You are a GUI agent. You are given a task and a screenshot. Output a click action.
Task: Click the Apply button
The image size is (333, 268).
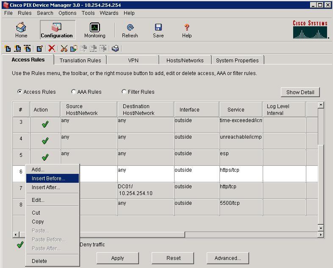pyautogui.click(x=117, y=258)
